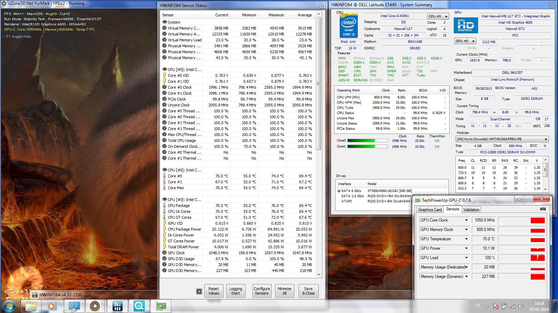Switch to the Graphics Card tab in GPU-Z
Image resolution: width=558 pixels, height=313 pixels.
(430, 210)
